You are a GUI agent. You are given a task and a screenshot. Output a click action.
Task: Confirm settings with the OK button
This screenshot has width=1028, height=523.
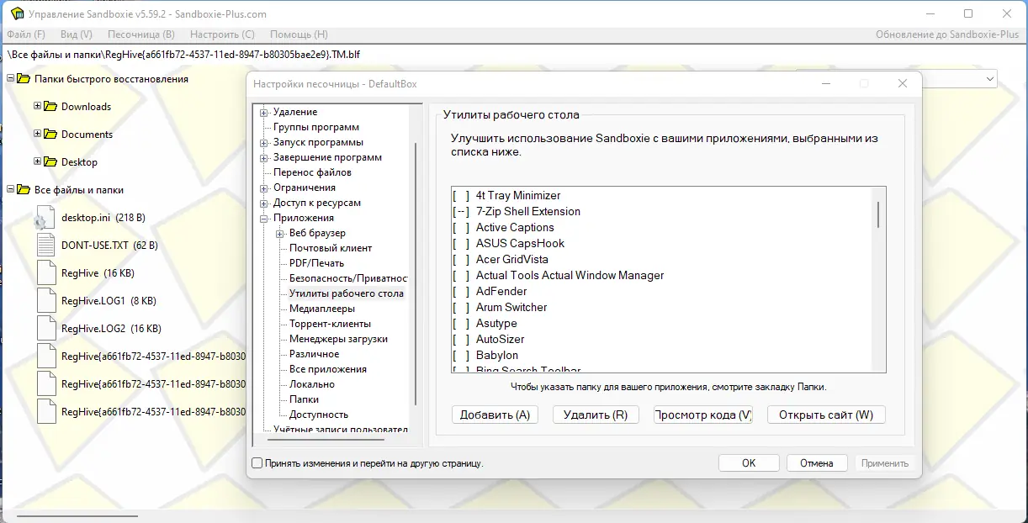click(749, 463)
